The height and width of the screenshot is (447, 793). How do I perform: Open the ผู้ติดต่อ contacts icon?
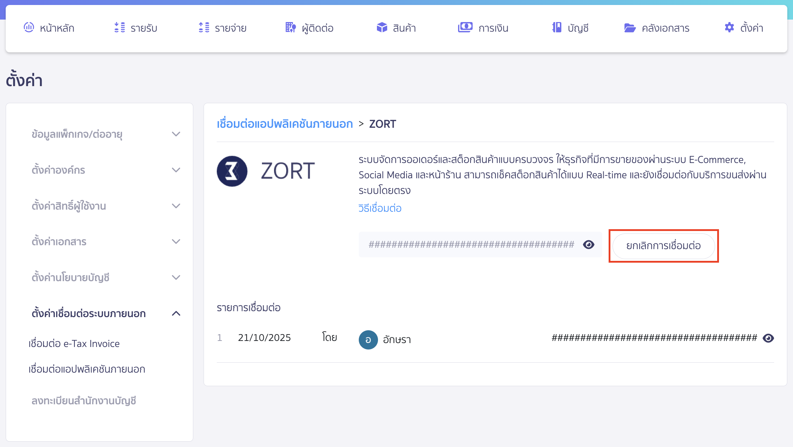tap(290, 27)
